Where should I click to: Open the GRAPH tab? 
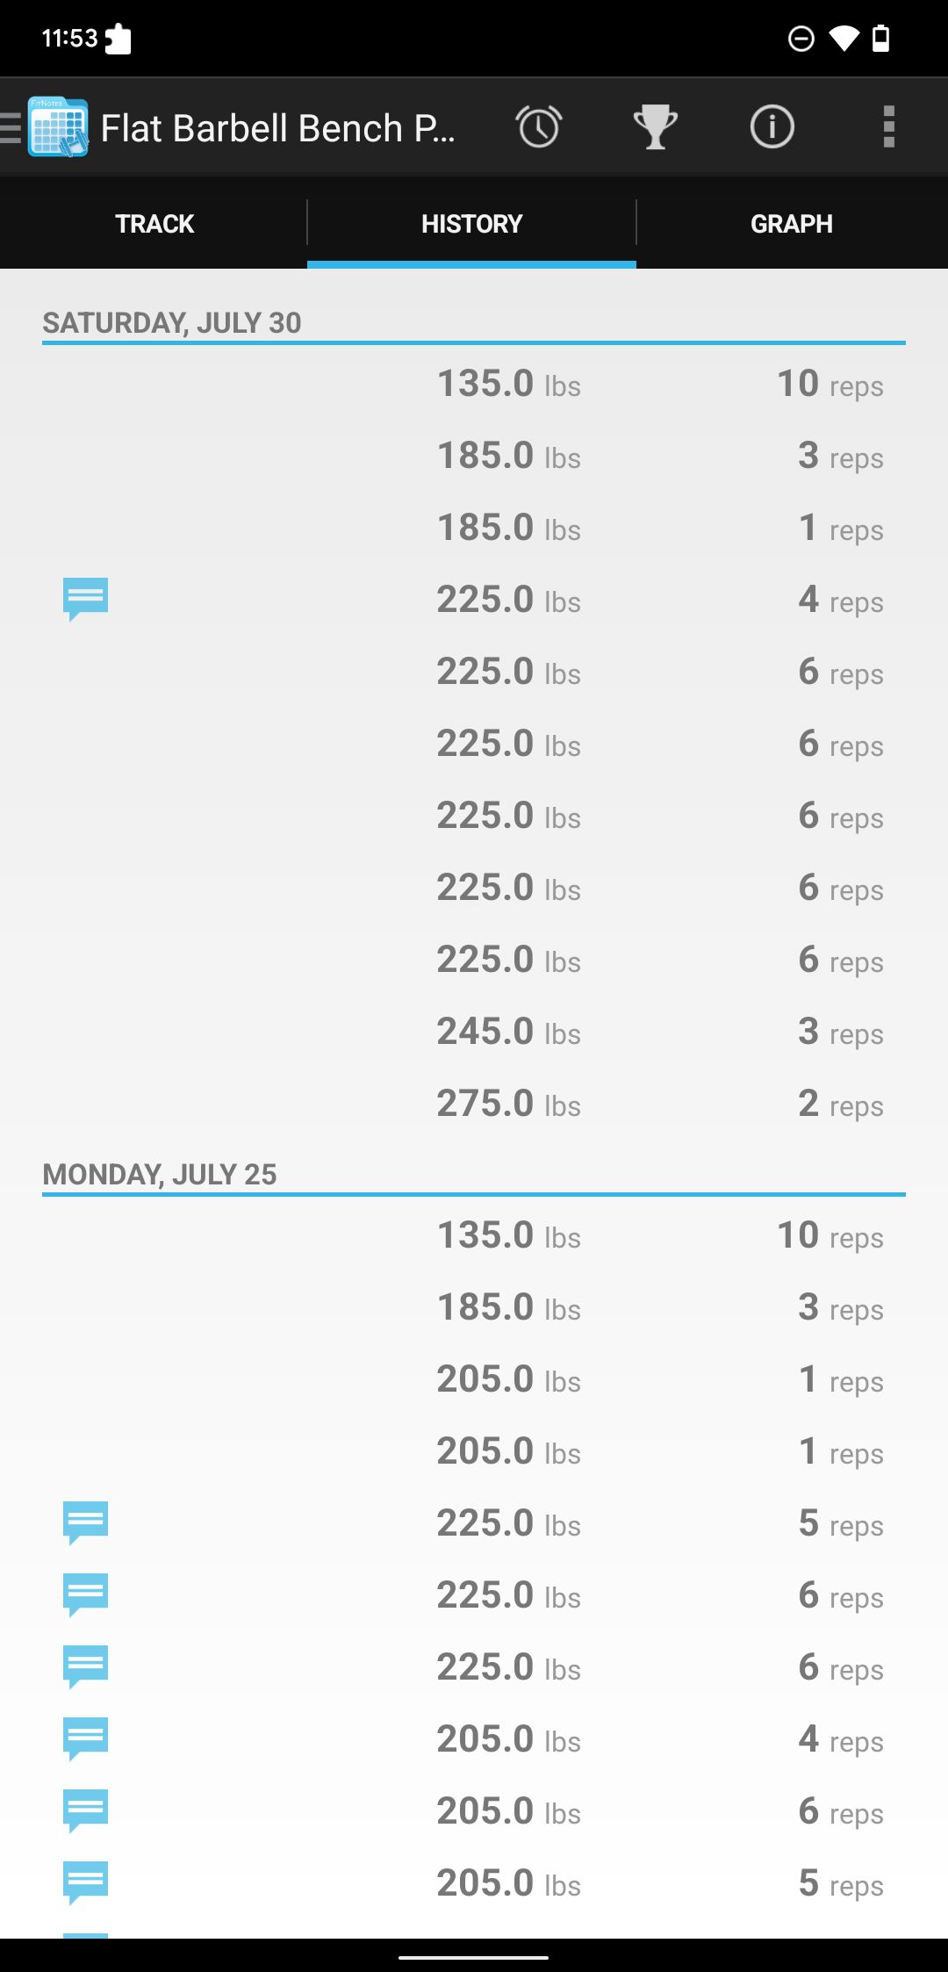click(x=791, y=224)
